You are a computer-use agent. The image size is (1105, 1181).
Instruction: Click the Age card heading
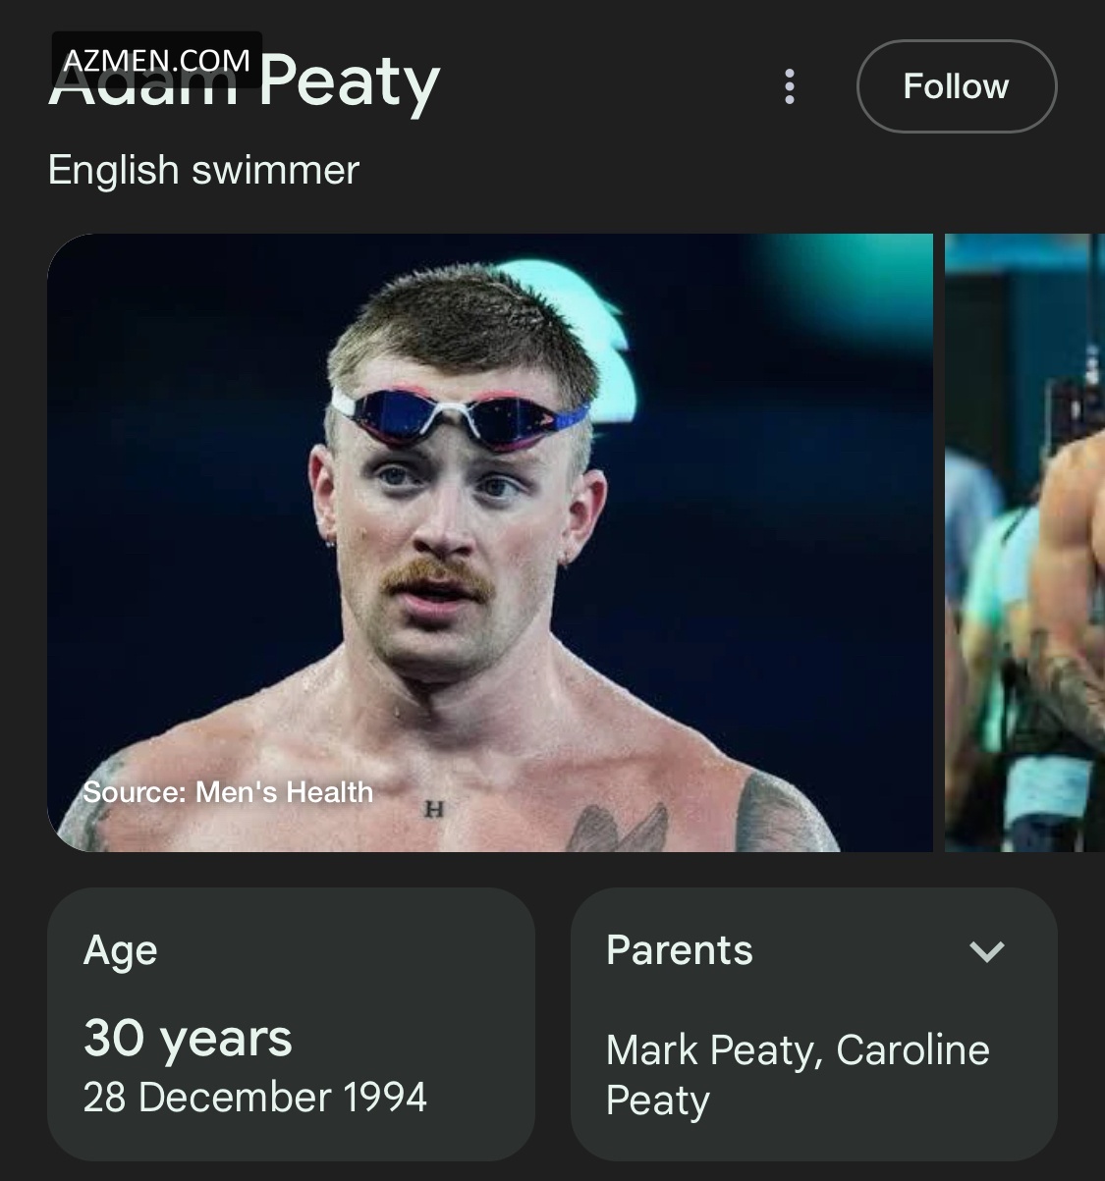(x=121, y=950)
